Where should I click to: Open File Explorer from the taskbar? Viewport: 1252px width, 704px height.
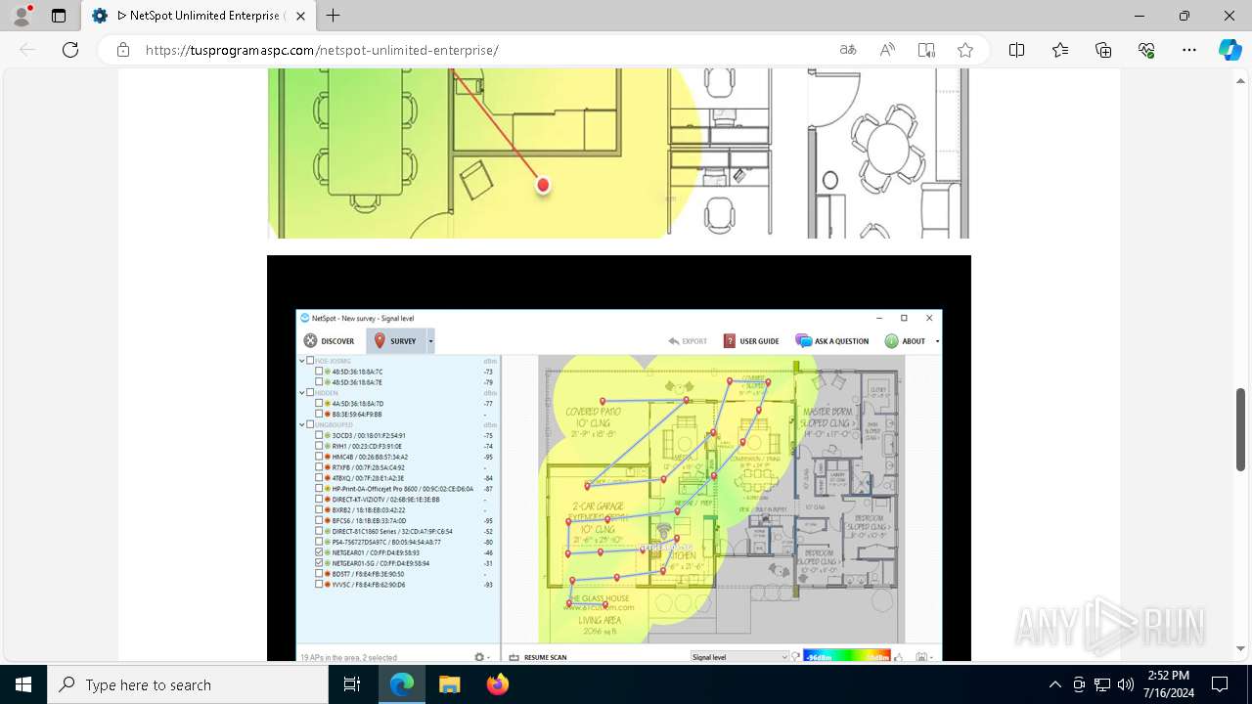pos(449,684)
